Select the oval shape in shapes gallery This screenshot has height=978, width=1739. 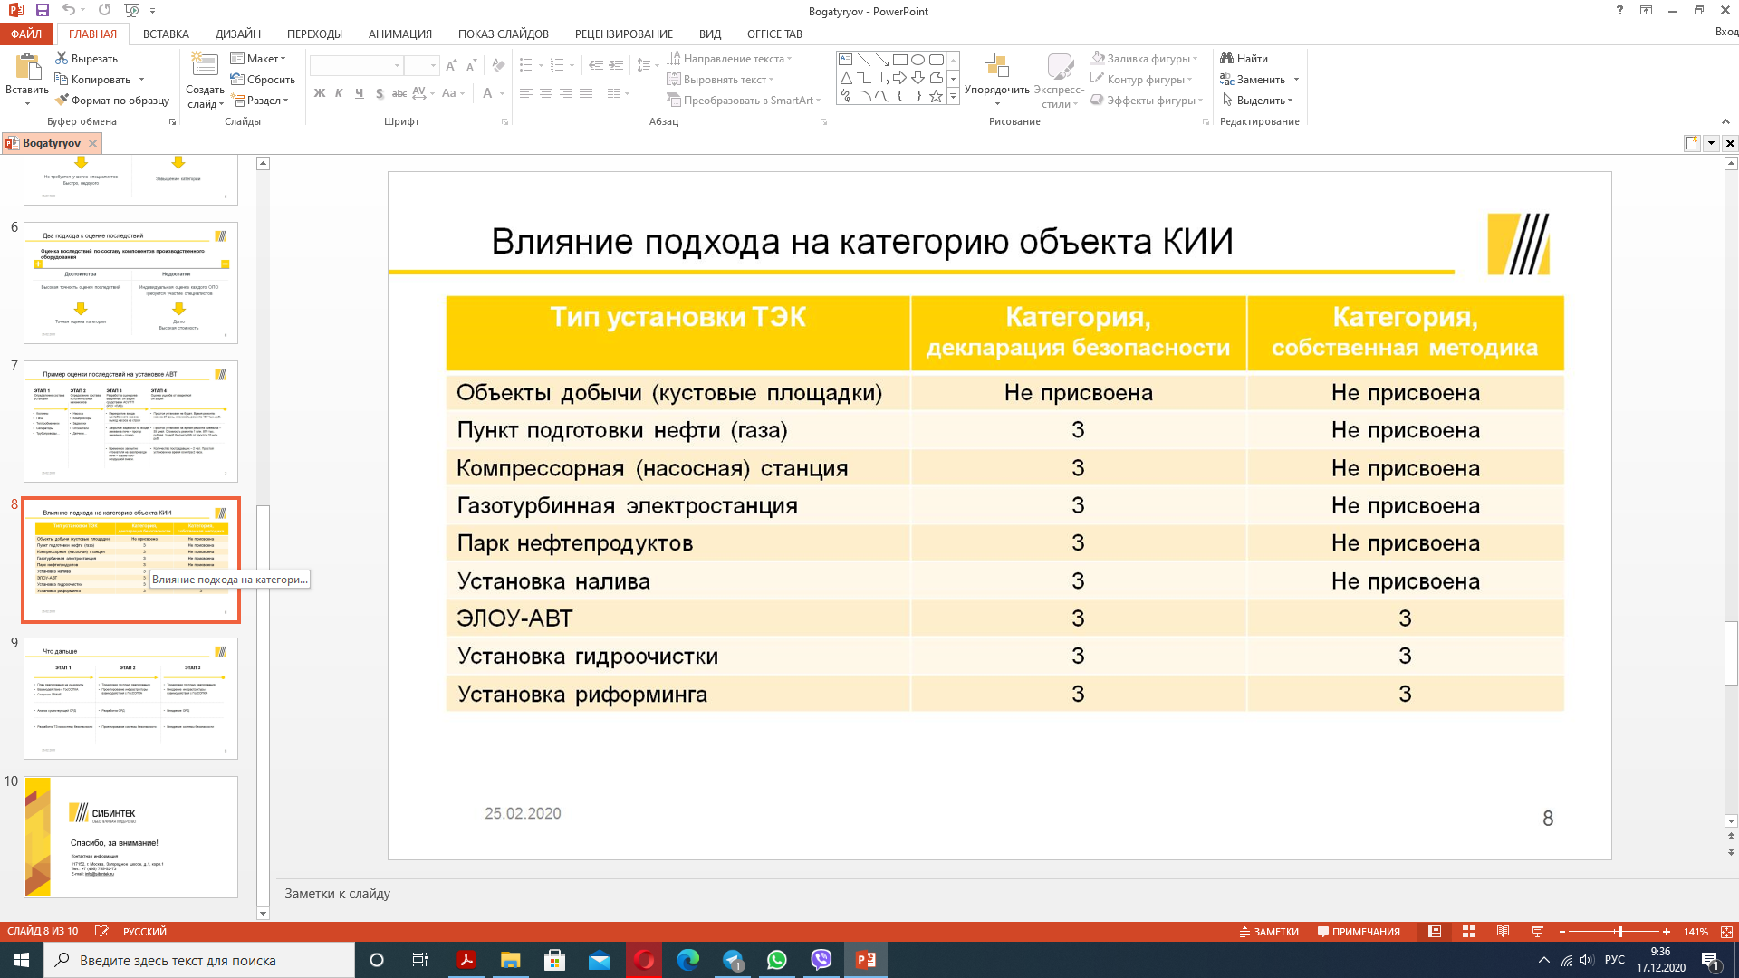pos(918,60)
